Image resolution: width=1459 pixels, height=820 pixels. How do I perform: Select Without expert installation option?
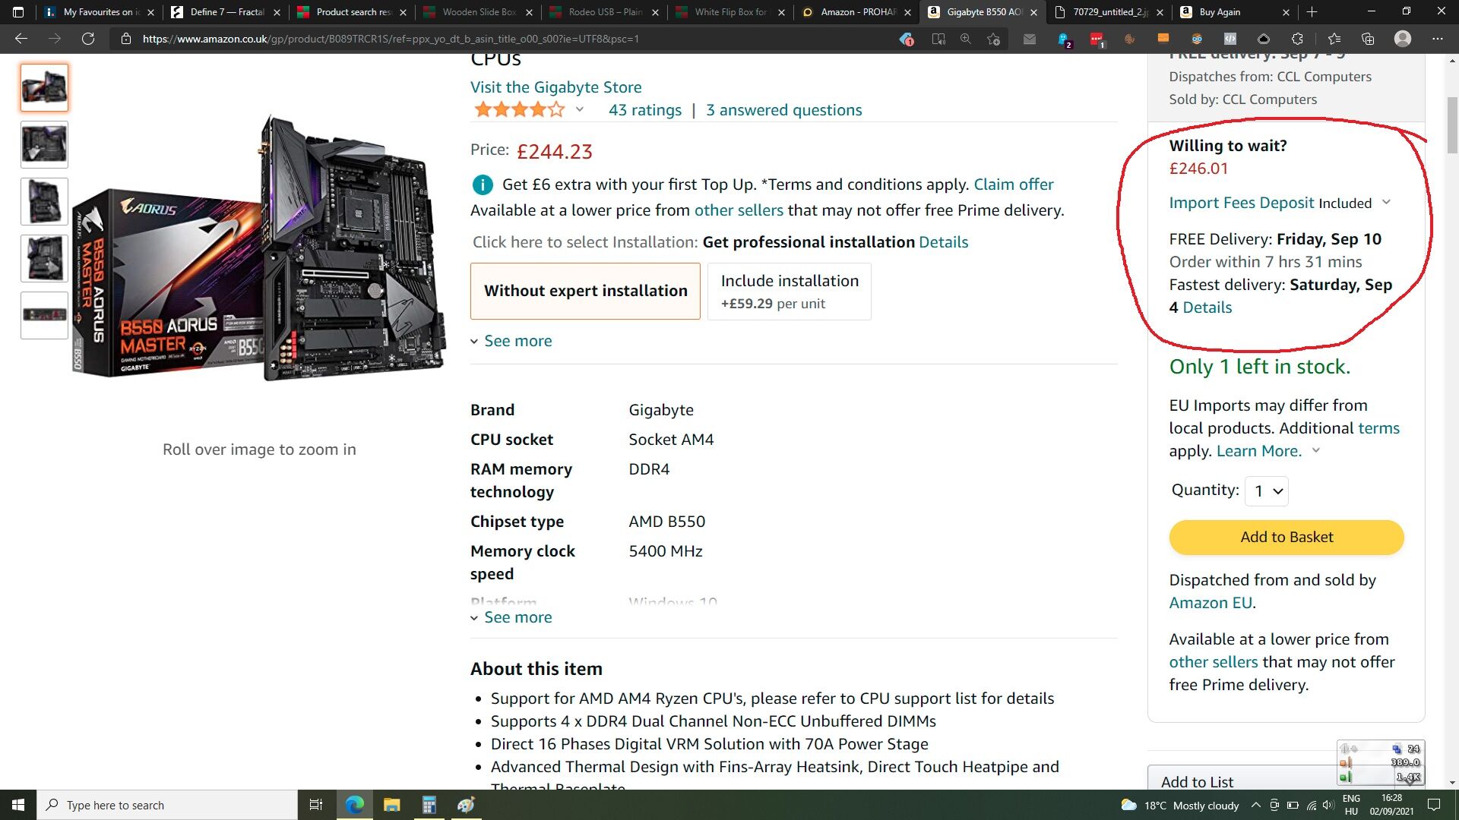click(x=585, y=291)
